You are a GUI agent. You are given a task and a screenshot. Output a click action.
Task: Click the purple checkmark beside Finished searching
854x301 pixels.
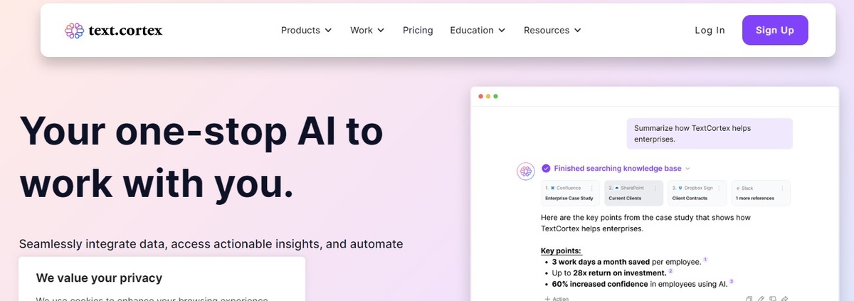[546, 169]
